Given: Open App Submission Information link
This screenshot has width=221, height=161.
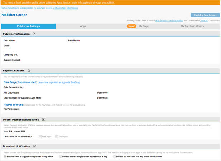Looking at the screenshot, I should point(169,21).
